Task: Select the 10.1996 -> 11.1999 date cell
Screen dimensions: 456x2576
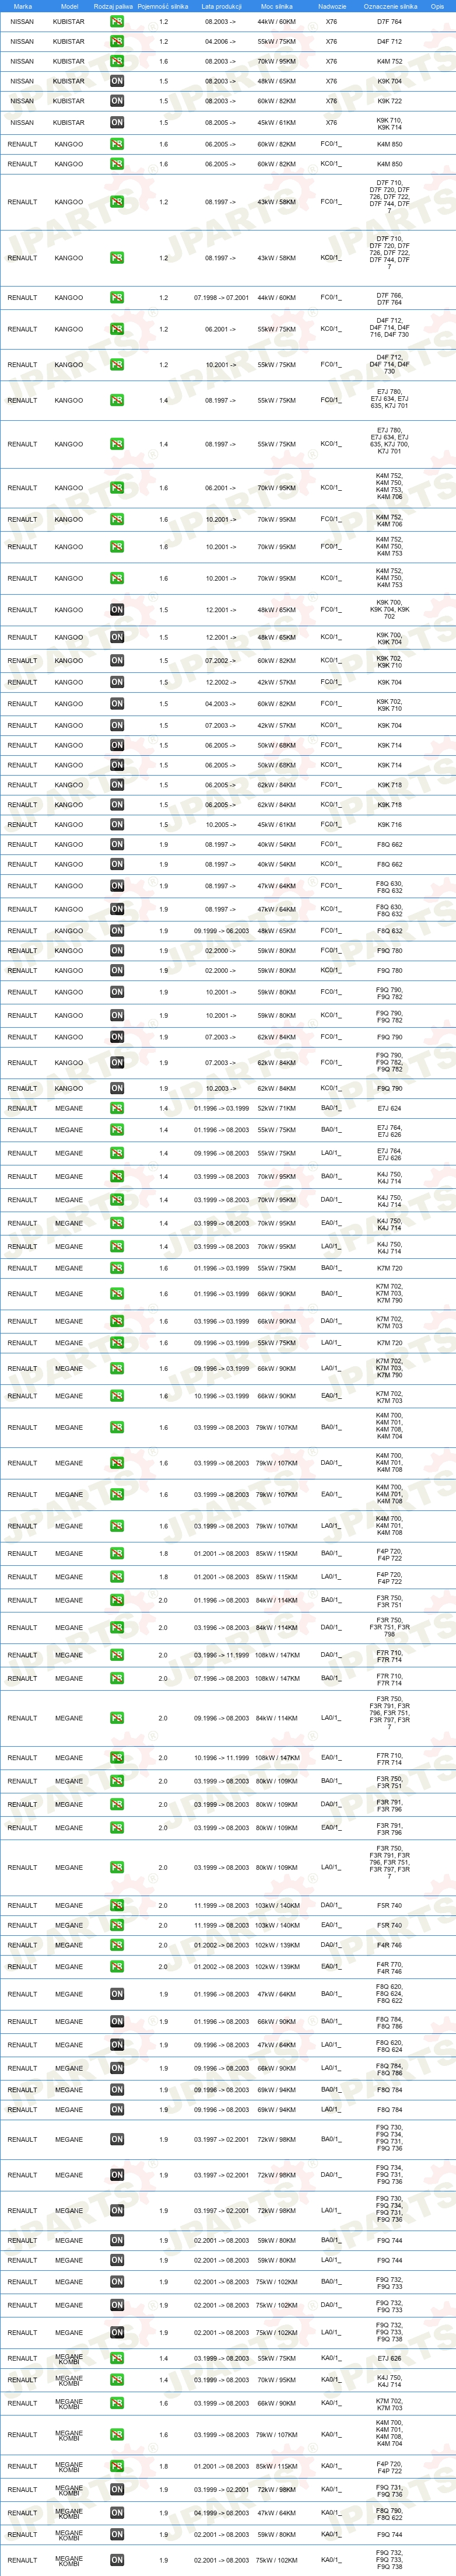Action: [x=221, y=1758]
